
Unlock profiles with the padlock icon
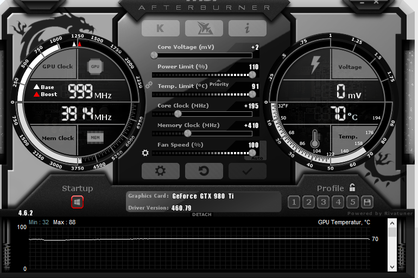point(352,187)
